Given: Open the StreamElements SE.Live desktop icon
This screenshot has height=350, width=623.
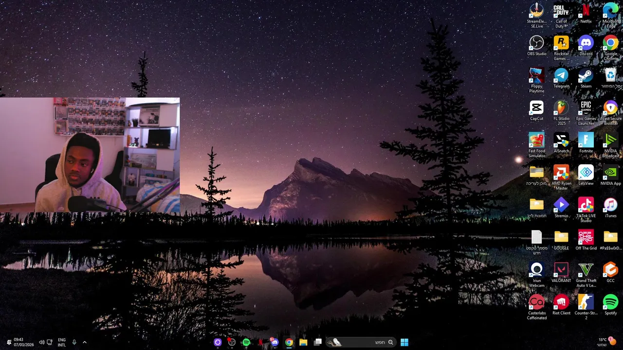Looking at the screenshot, I should pyautogui.click(x=536, y=15).
